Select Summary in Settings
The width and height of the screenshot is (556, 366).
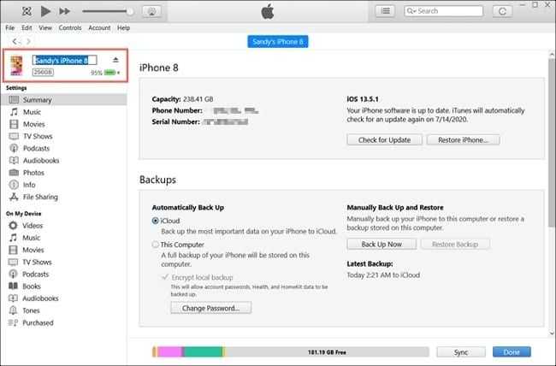pos(64,100)
